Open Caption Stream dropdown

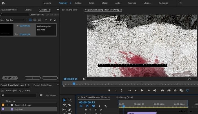click(x=52, y=15)
